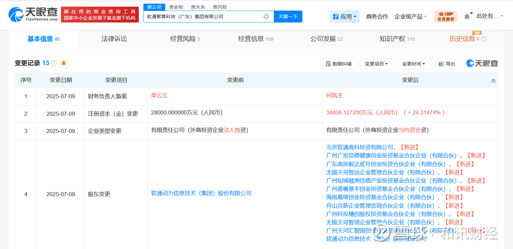Expand the 应用 dropdown menu
513x249 pixels.
pos(344,17)
